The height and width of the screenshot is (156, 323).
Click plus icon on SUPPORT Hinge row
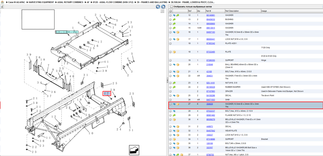(170, 60)
